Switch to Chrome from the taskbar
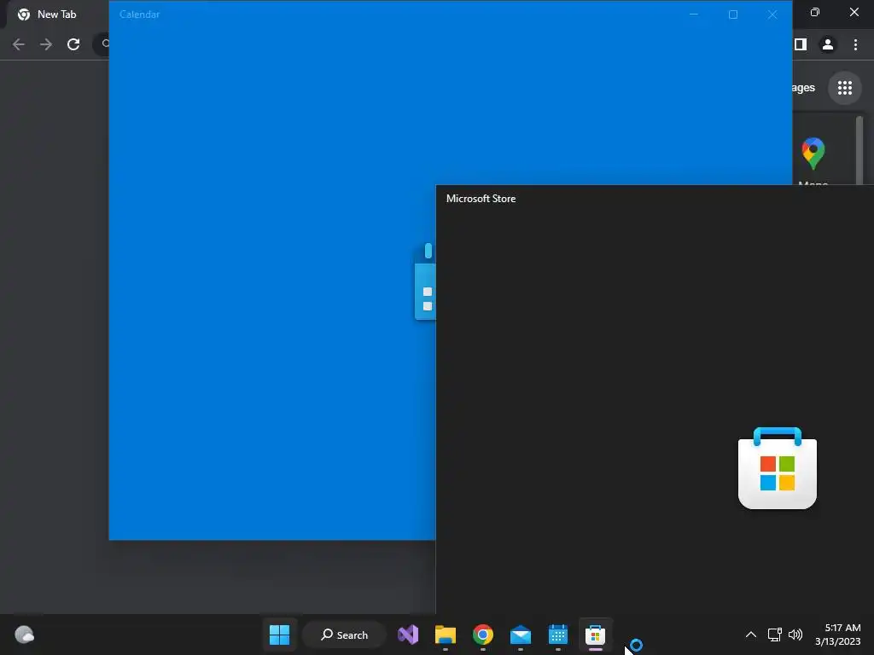 click(x=483, y=635)
